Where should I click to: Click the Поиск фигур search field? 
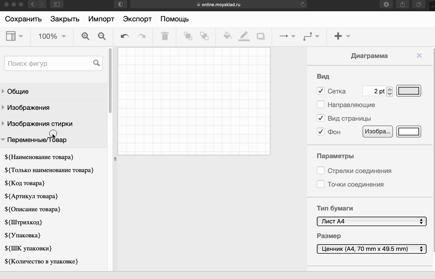(49, 63)
